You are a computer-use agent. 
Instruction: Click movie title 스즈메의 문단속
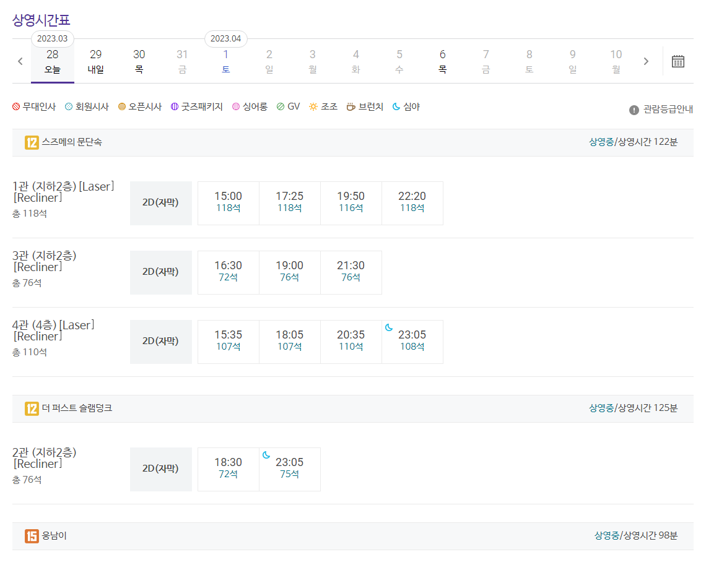(x=72, y=142)
